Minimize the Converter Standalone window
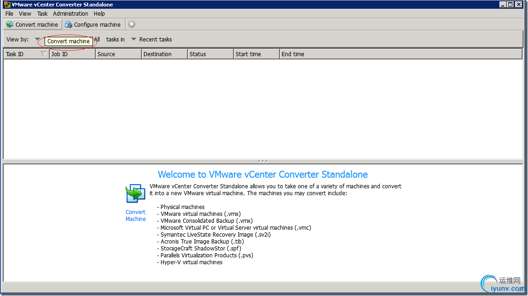 pos(503,5)
